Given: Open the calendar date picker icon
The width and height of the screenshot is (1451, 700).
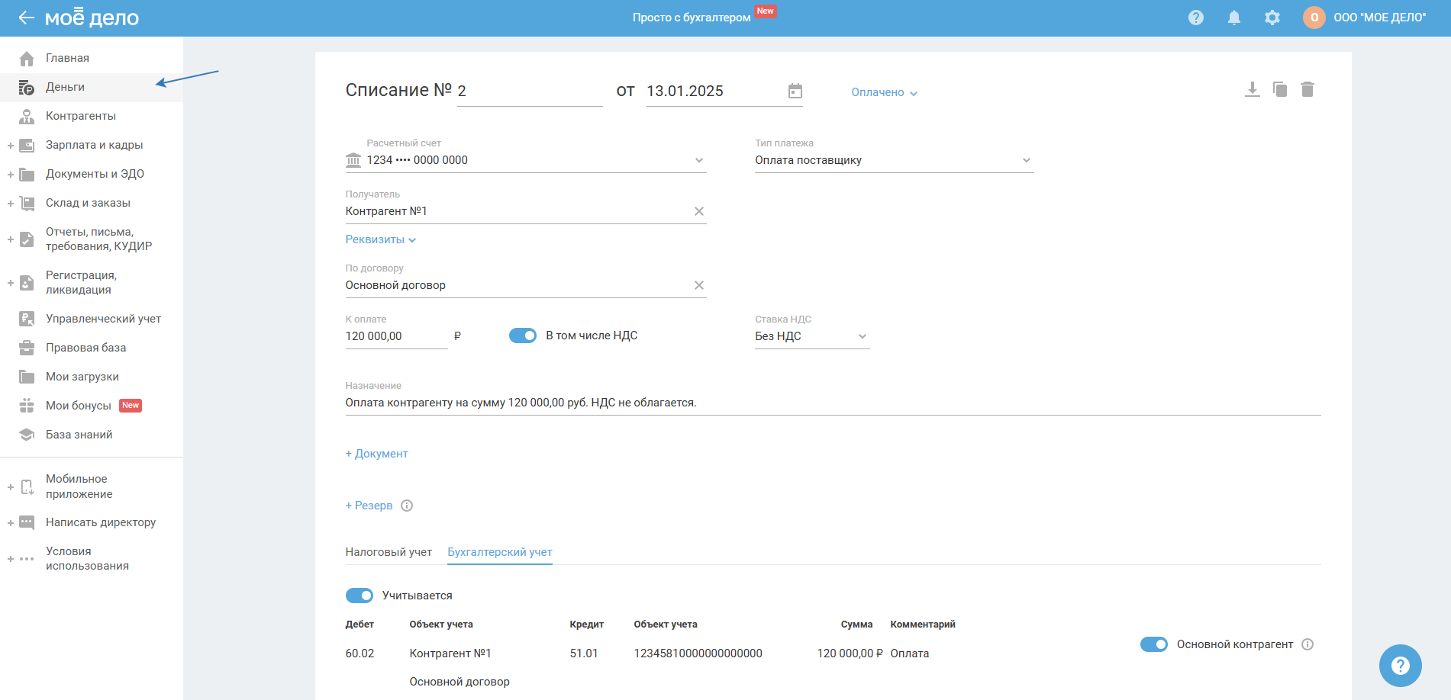Looking at the screenshot, I should tap(795, 92).
